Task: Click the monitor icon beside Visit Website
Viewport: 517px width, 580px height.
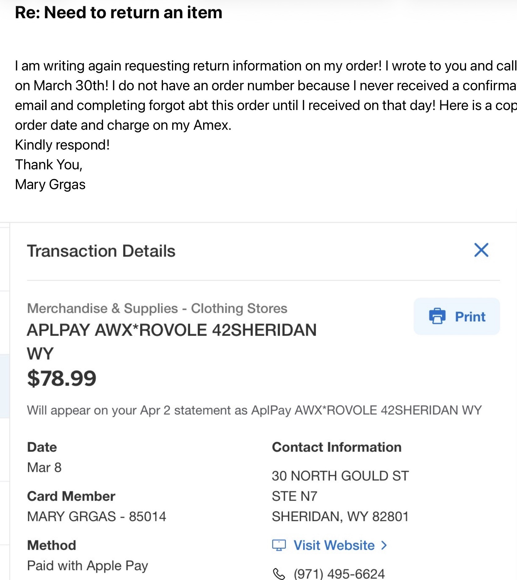Action: click(x=279, y=545)
